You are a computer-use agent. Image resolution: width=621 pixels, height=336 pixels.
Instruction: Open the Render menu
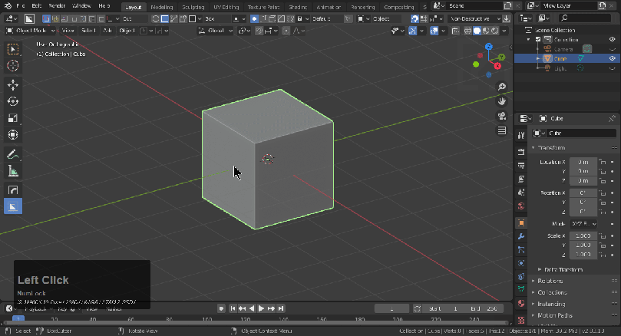click(57, 6)
